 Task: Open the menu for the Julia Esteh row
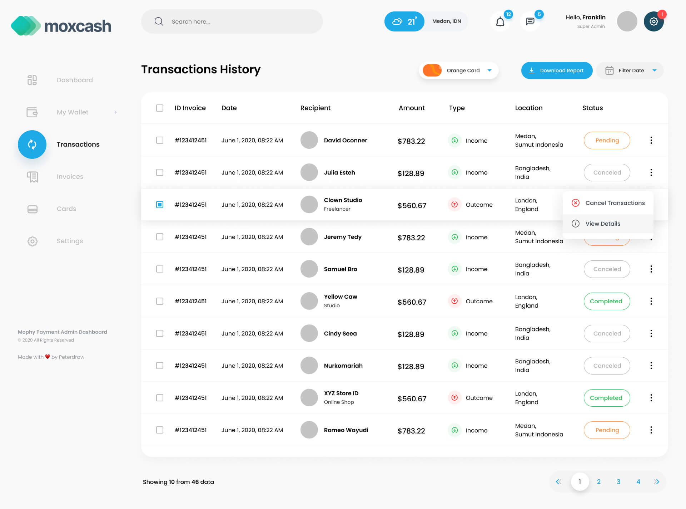(651, 172)
